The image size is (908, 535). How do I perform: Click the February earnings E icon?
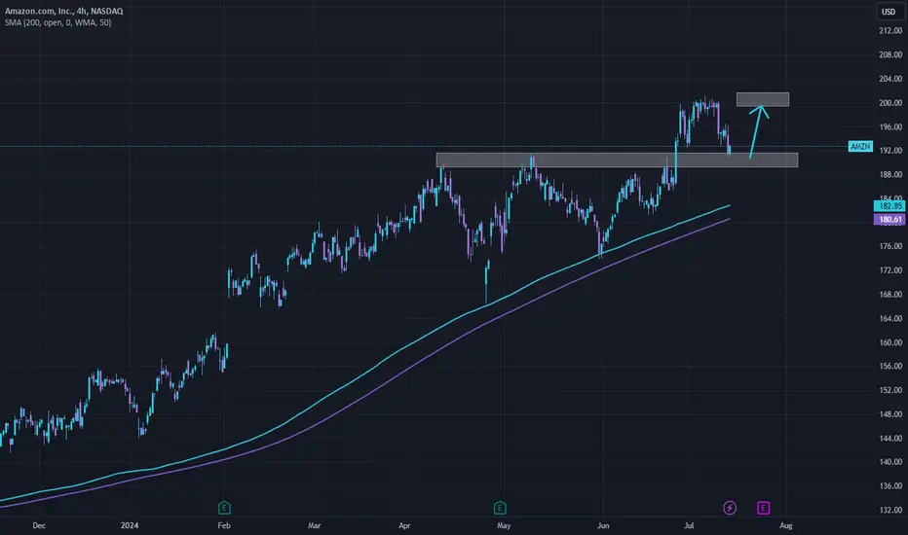coord(224,508)
